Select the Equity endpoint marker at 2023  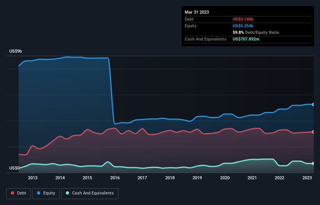(313, 104)
